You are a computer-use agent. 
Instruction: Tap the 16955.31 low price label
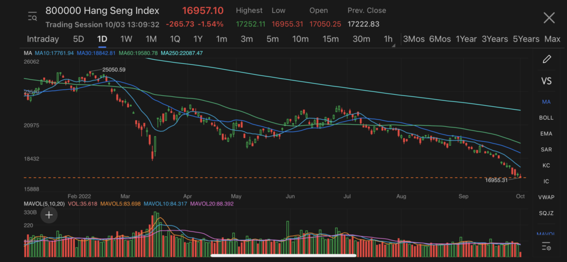coord(496,180)
